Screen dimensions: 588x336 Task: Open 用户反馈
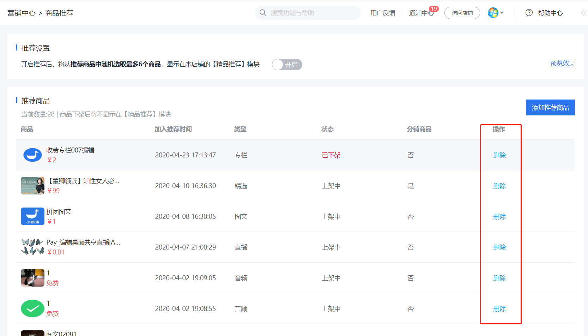click(383, 13)
